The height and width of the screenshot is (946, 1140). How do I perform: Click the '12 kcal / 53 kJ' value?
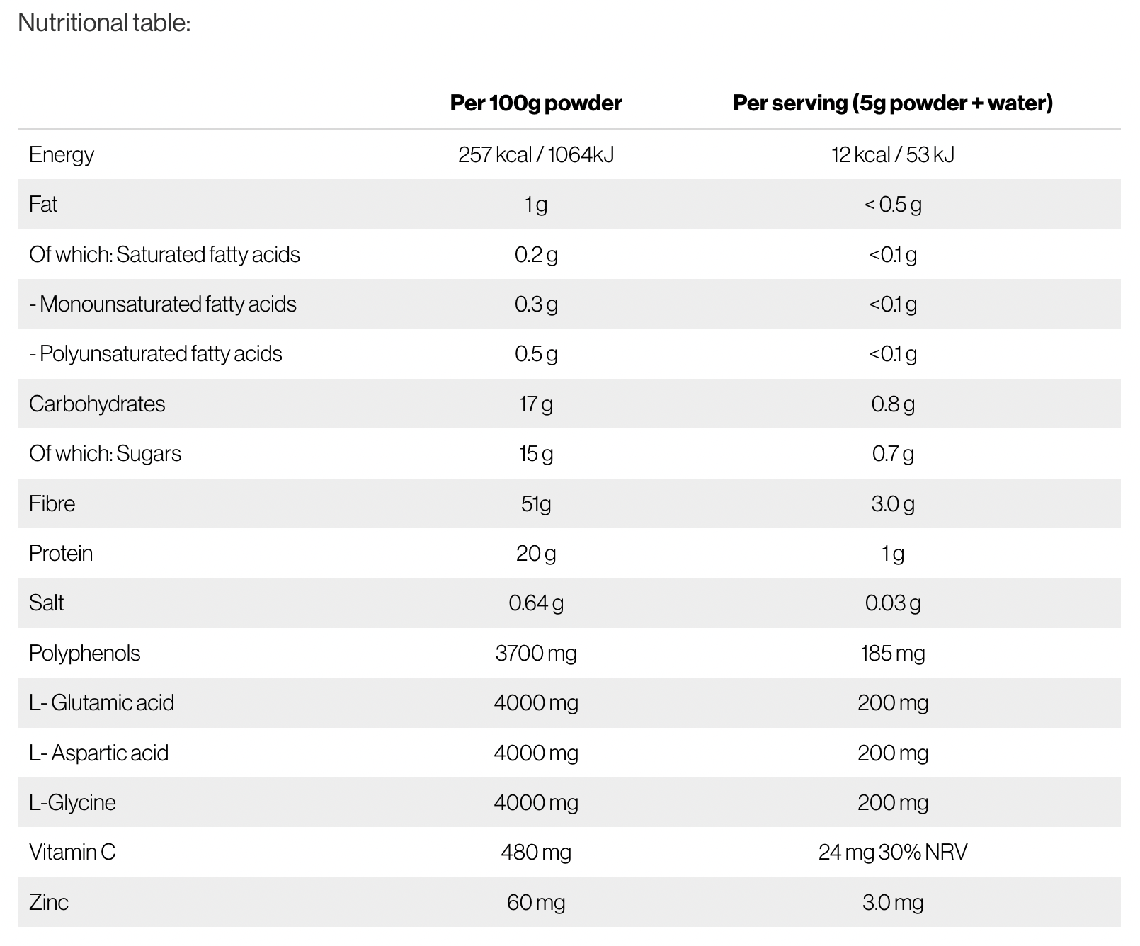892,154
